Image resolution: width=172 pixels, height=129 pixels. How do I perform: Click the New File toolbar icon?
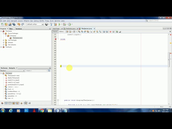[x=2, y=24]
